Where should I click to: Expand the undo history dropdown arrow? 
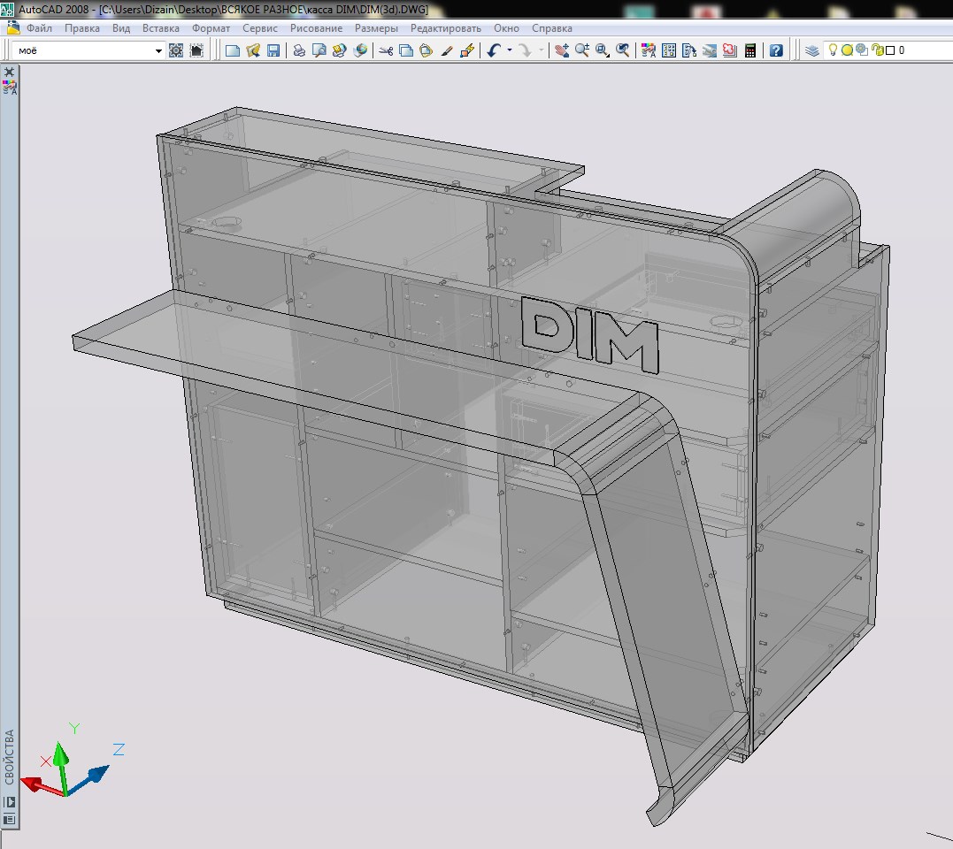tap(510, 50)
